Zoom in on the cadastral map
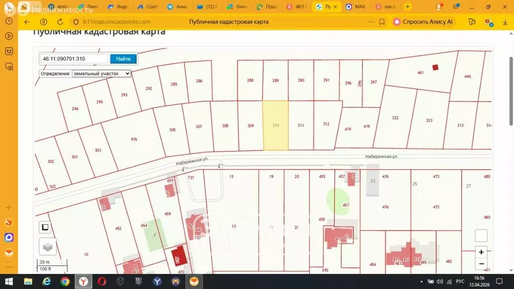The image size is (514, 289). tap(481, 252)
